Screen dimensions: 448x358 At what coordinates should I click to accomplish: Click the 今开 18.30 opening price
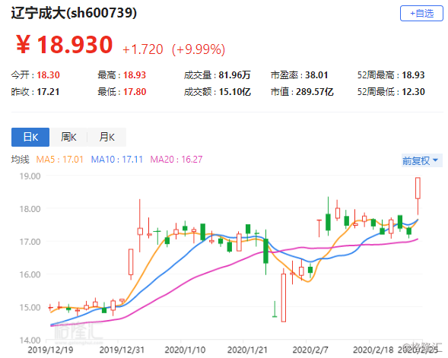(36, 75)
